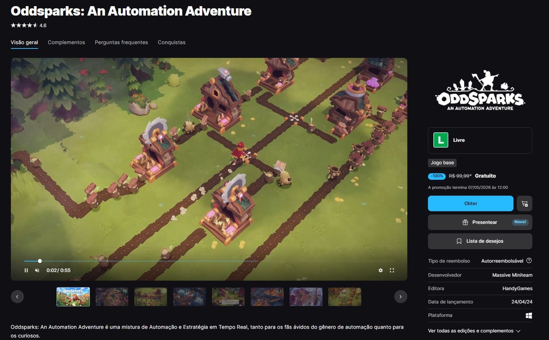Viewport: 549px width, 340px height.
Task: Add game to cart icon
Action: tap(524, 204)
